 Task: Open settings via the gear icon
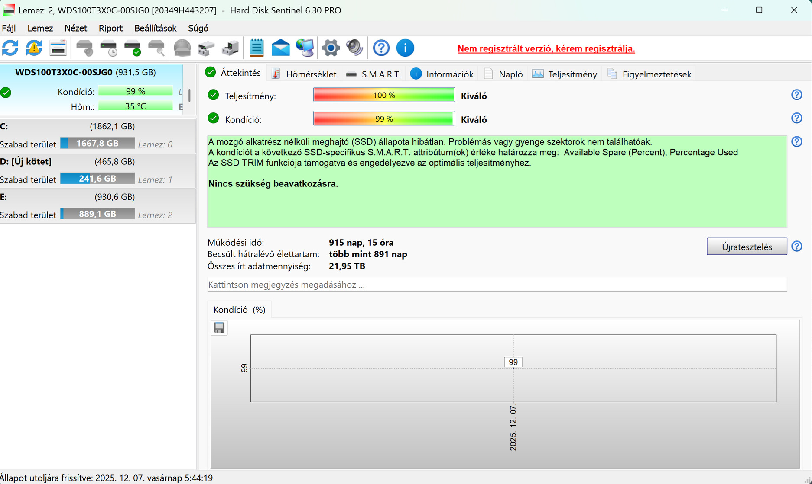pos(331,48)
